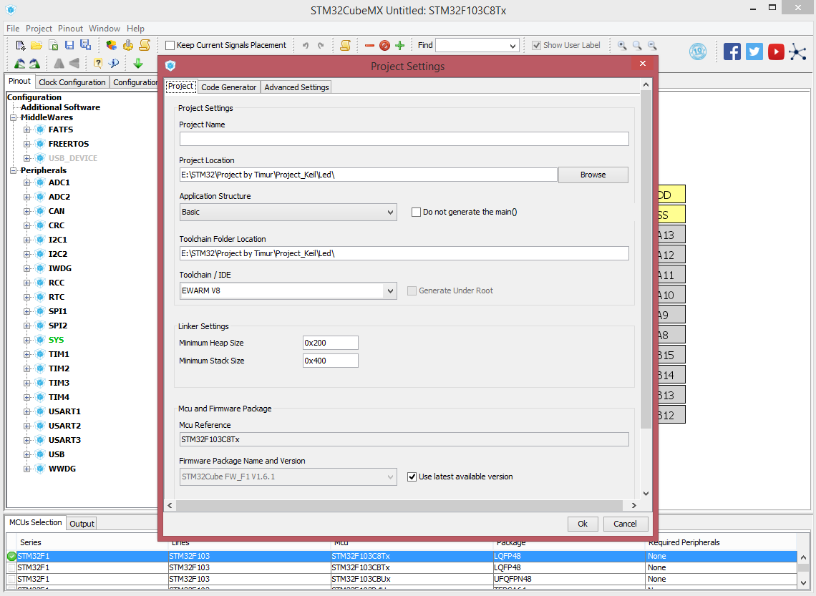Click the green plus icon

[x=399, y=46]
